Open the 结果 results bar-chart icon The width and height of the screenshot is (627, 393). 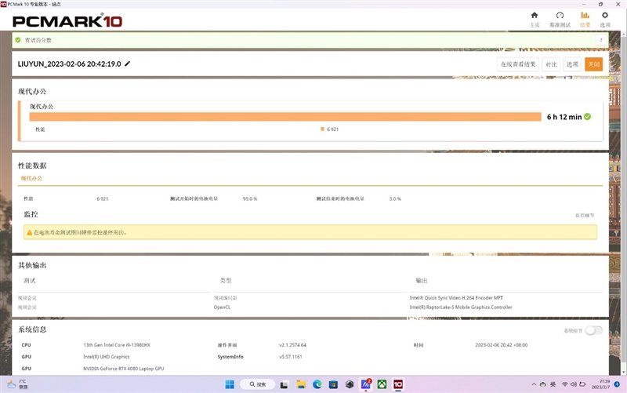tap(585, 15)
